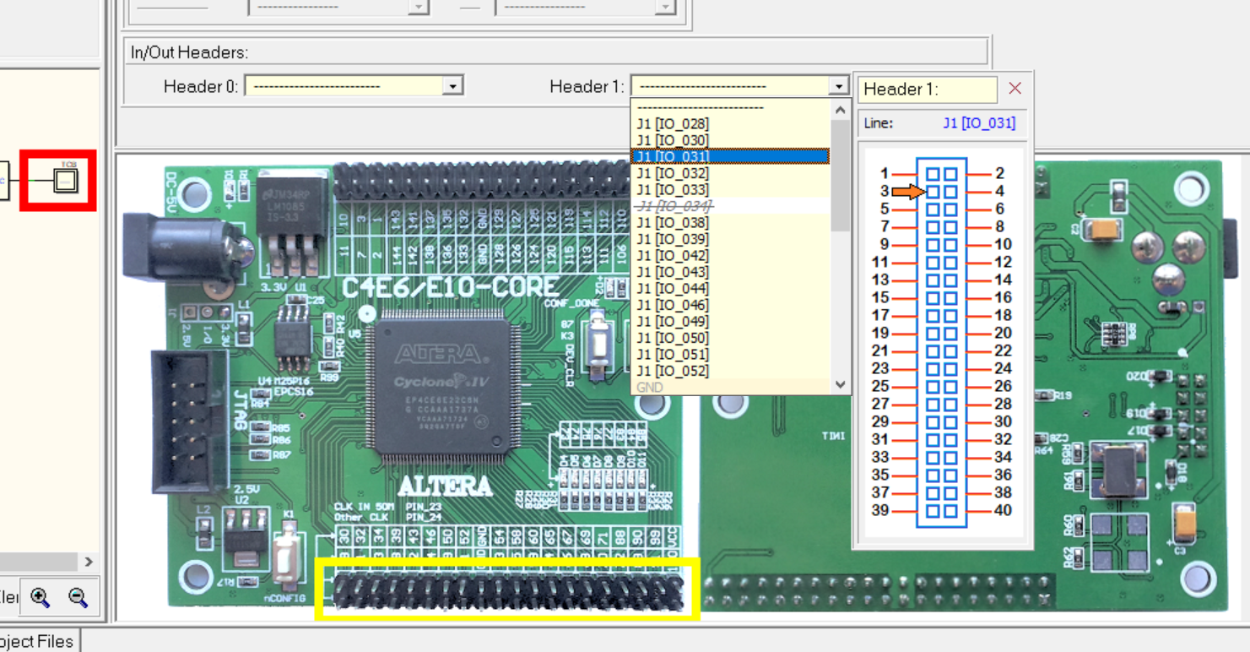This screenshot has height=652, width=1250.
Task: Click the dropdown list scrollbar thumb
Action: (840, 176)
